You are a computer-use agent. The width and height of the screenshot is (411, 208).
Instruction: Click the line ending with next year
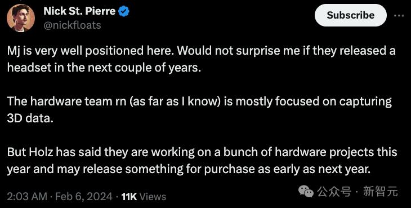pos(189,169)
